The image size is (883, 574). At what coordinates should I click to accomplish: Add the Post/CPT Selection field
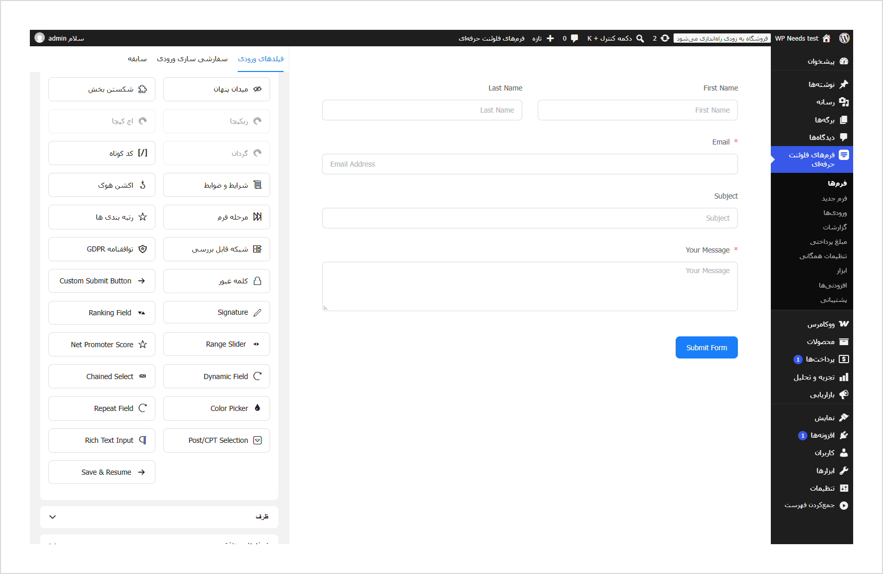217,440
